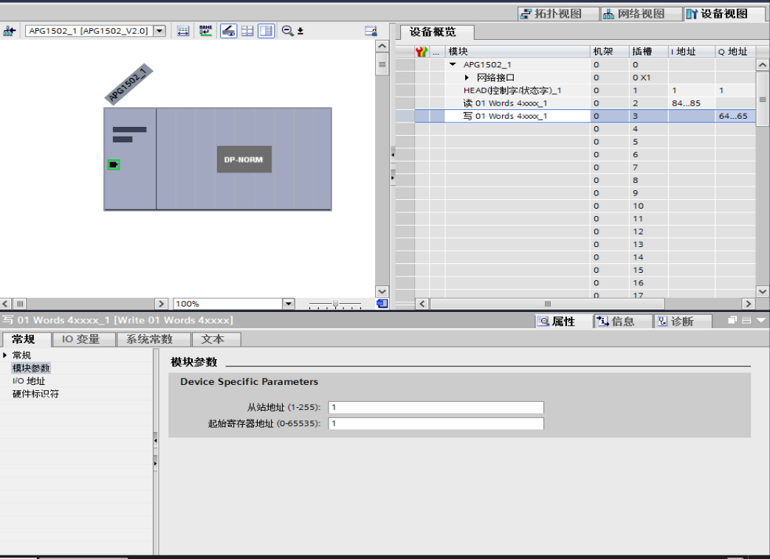Switch to the 网络视图 tab
The height and width of the screenshot is (559, 770).
[x=633, y=14]
